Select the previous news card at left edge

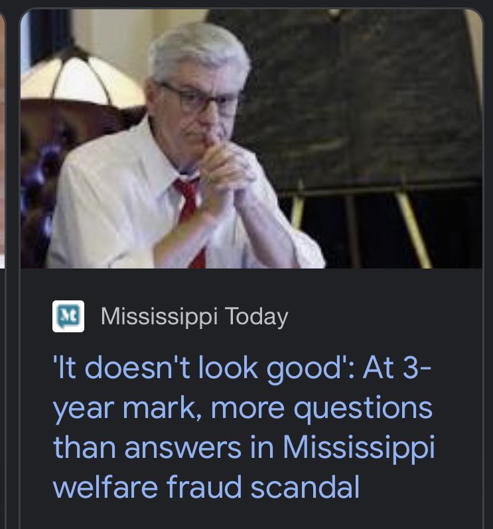[x=3, y=139]
